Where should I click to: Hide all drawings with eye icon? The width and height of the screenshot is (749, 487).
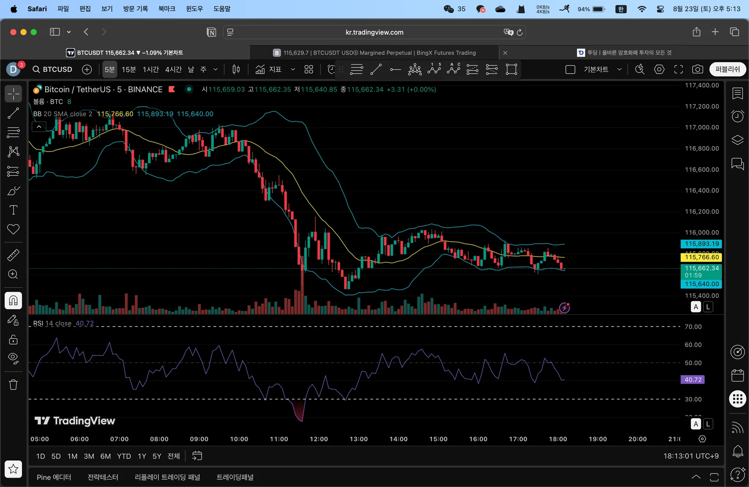14,358
